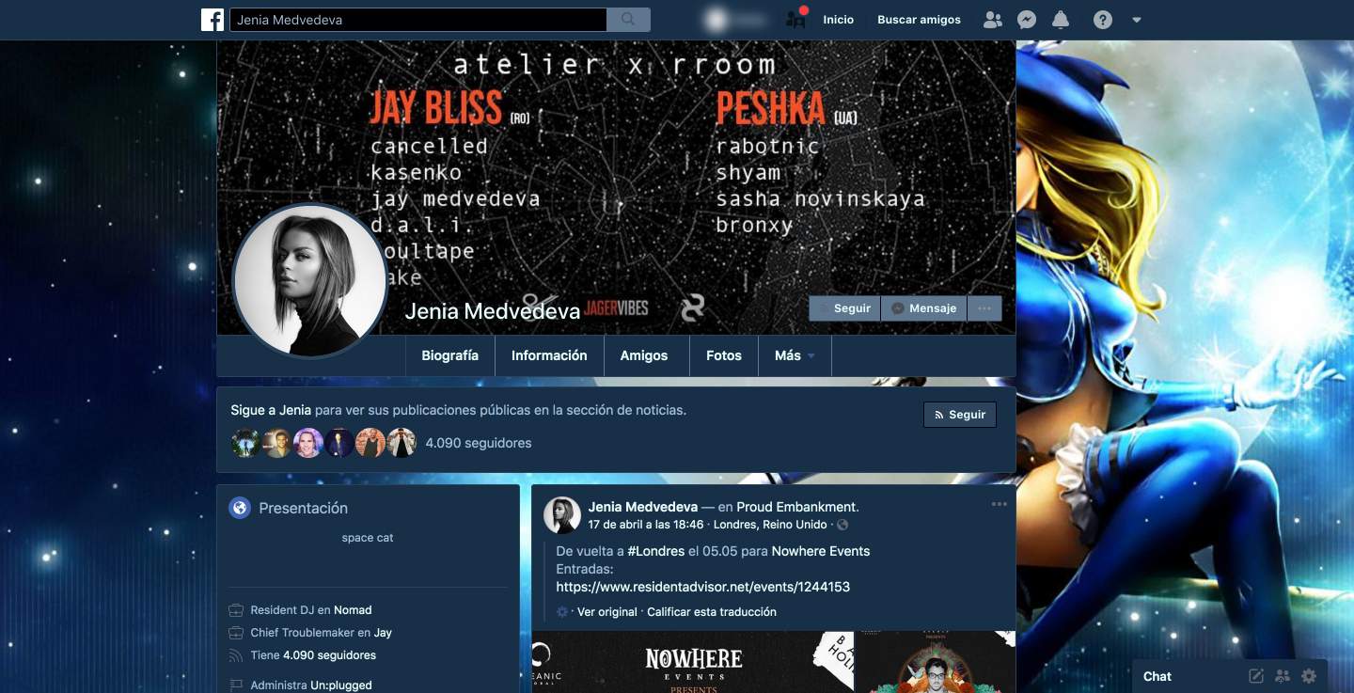Click the create group icon in Chat

[x=1283, y=676]
